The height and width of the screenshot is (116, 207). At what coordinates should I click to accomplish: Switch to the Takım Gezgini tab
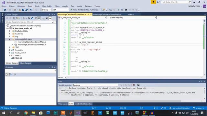[25, 63]
